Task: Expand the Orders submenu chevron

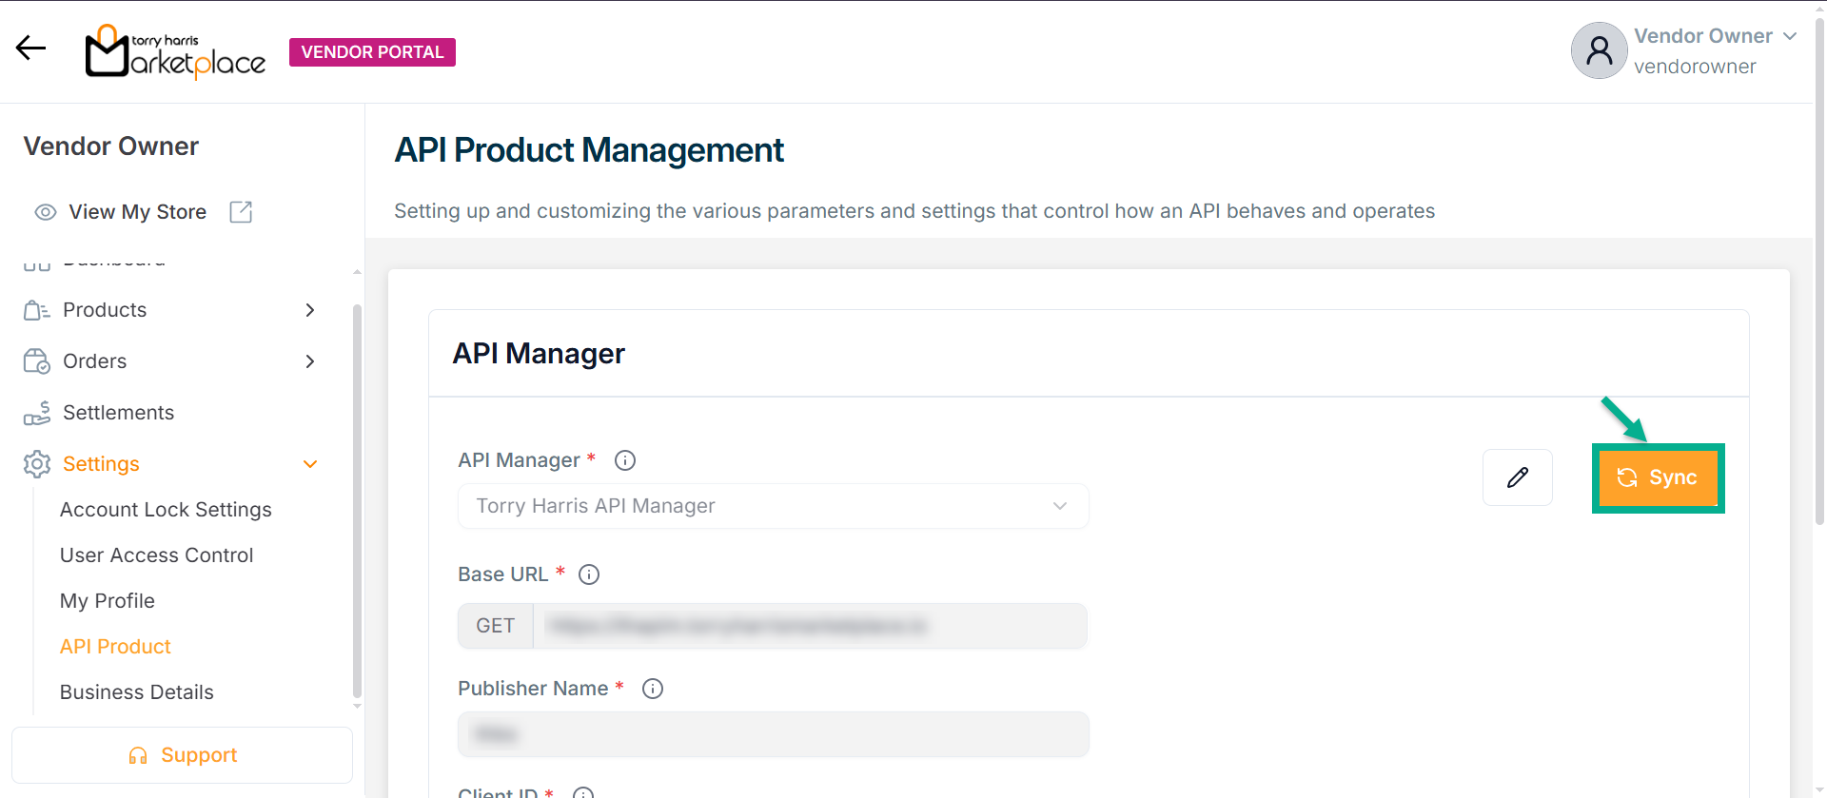Action: (309, 361)
